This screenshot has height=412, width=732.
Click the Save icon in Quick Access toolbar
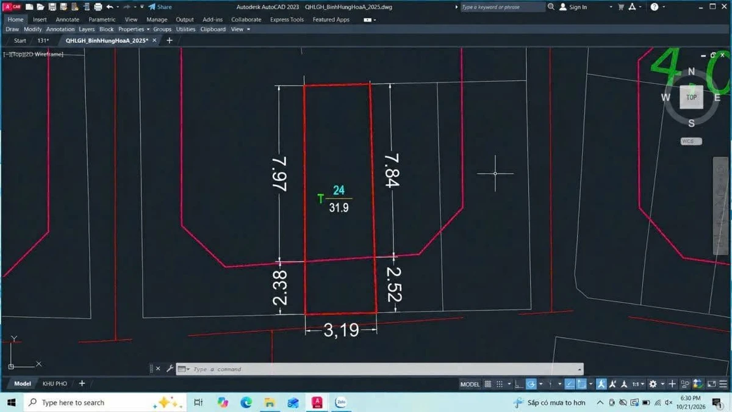click(52, 7)
